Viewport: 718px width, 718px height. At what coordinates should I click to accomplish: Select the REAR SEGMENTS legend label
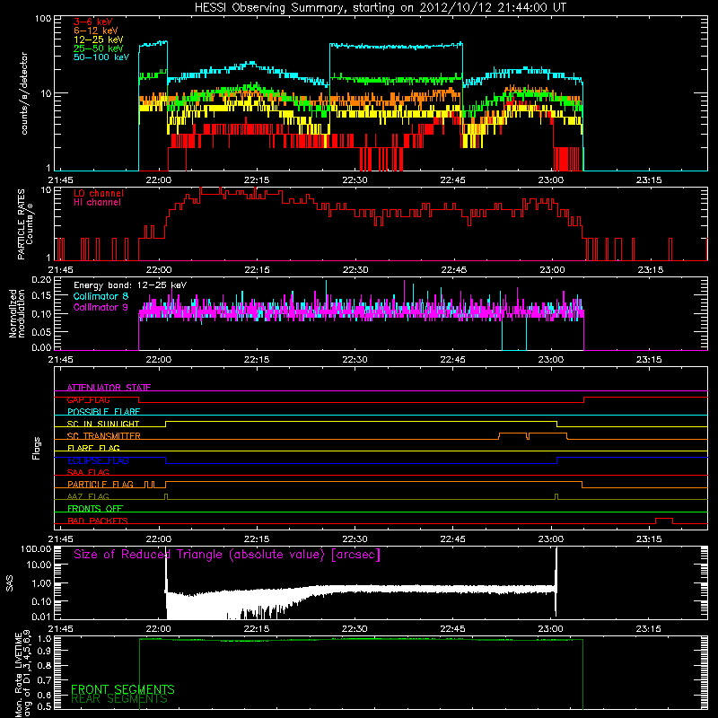(119, 699)
